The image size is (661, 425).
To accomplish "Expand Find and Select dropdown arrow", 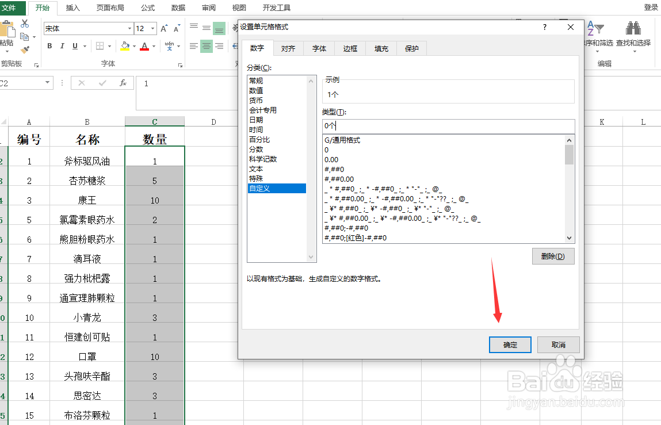I will (635, 51).
